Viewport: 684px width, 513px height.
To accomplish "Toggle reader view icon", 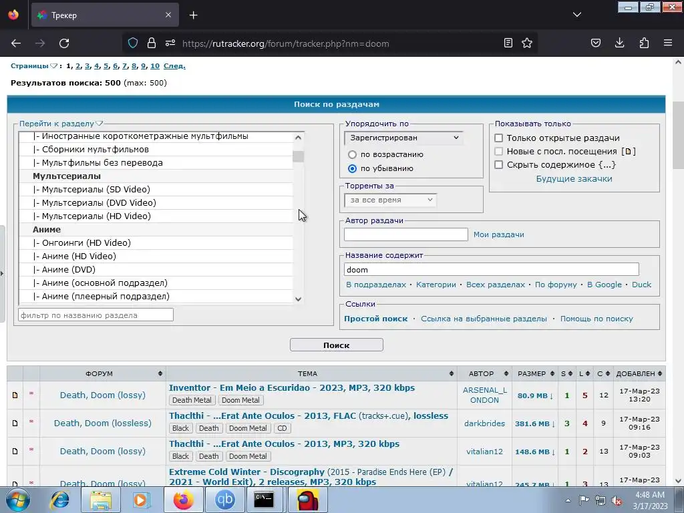I will (x=508, y=43).
